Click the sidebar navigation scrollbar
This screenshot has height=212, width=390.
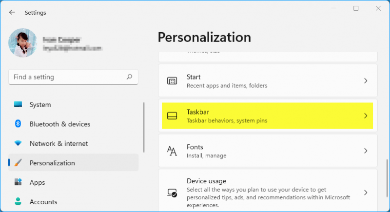point(144,127)
